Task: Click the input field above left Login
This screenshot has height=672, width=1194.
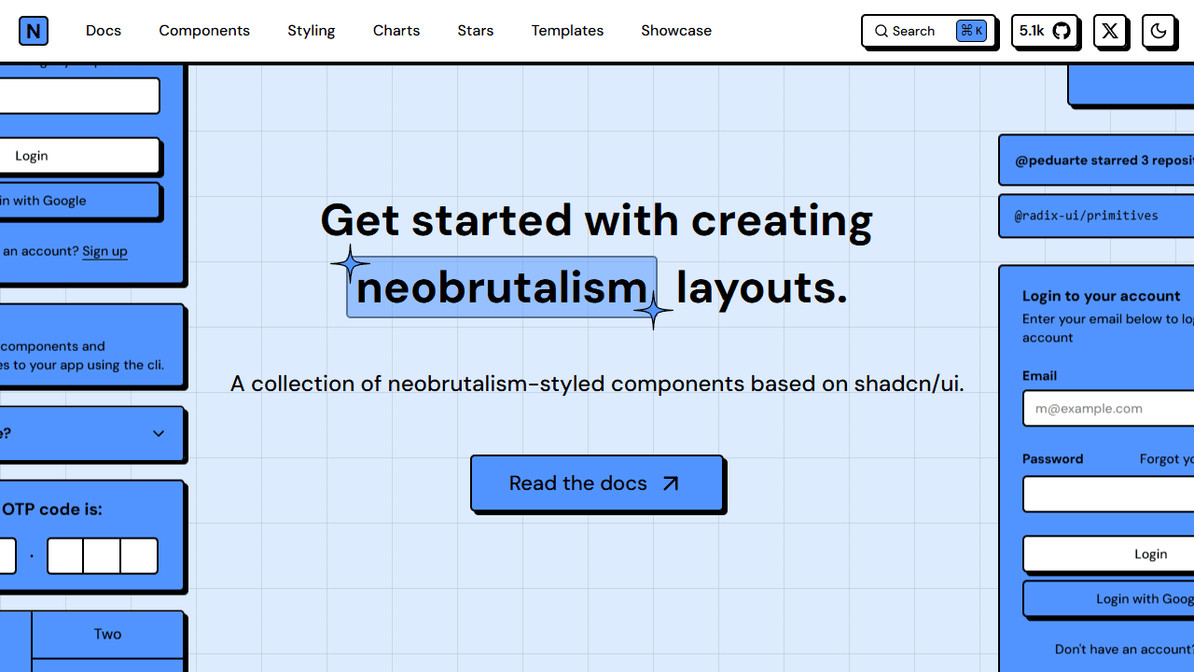Action: coord(80,96)
